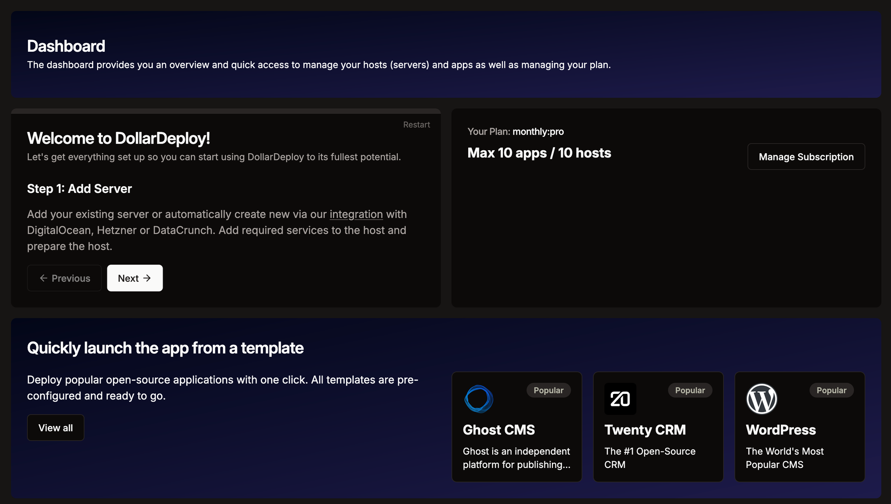891x504 pixels.
Task: Click 'Welcome to DollarDeploy!' heading
Action: [x=119, y=138]
